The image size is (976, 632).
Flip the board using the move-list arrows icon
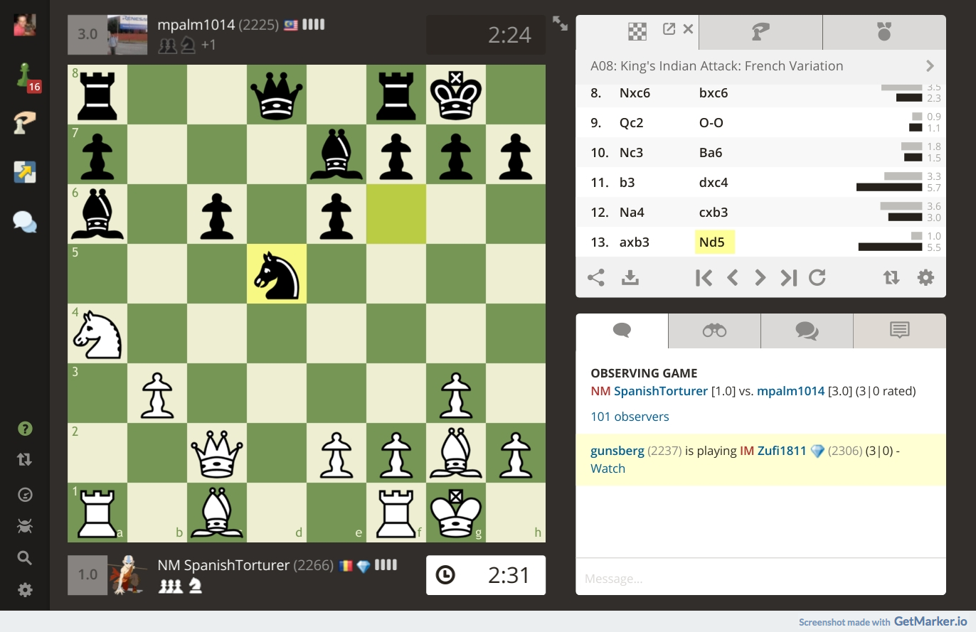891,277
